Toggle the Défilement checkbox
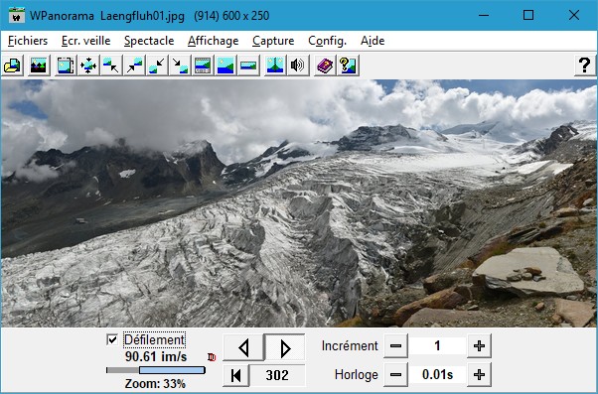Viewport: 598px width, 394px height. pos(112,339)
